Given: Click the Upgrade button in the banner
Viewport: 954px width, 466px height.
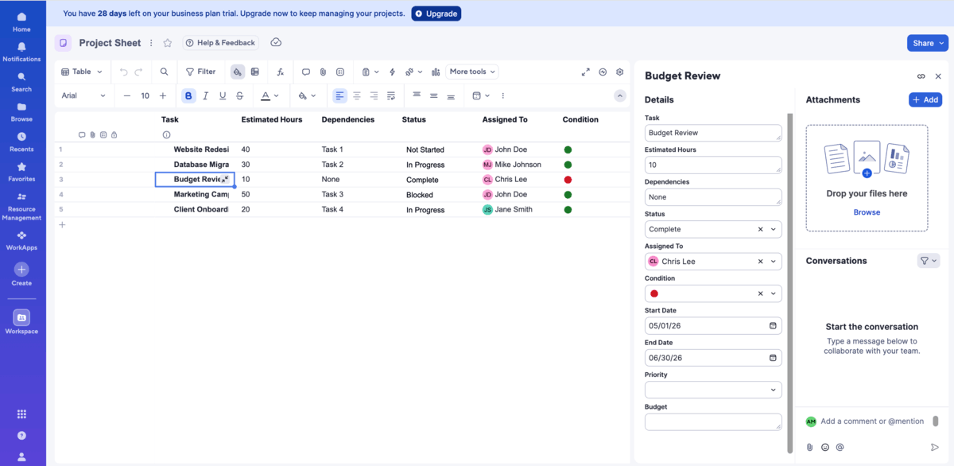Looking at the screenshot, I should pos(436,13).
